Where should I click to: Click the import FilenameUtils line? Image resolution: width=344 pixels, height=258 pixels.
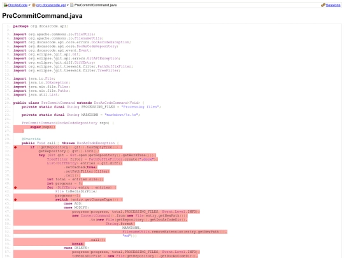59,38
